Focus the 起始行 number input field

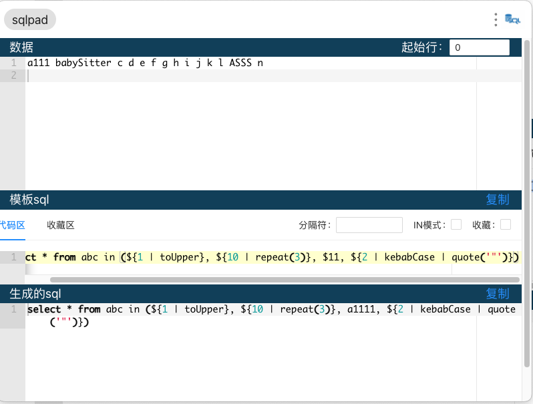tap(479, 47)
